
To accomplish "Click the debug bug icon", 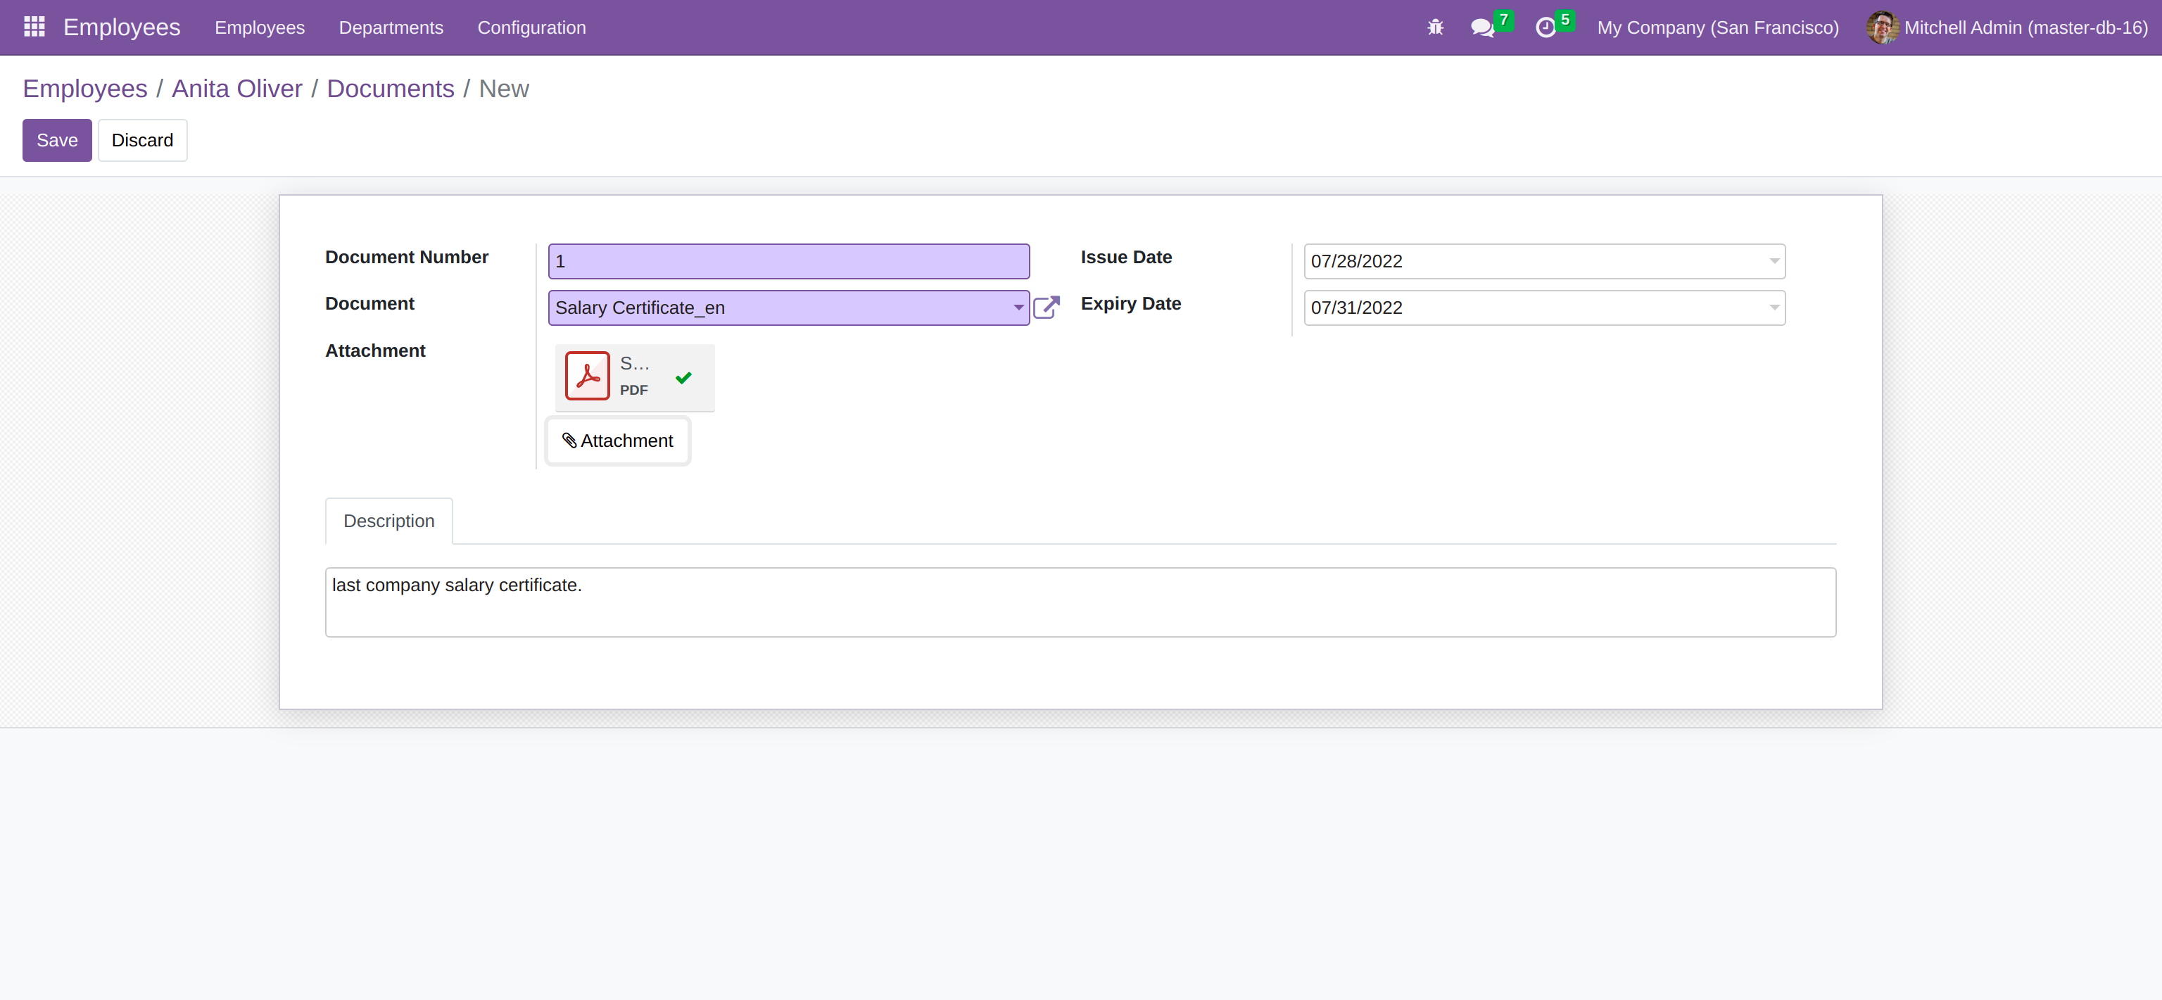I will (1435, 27).
